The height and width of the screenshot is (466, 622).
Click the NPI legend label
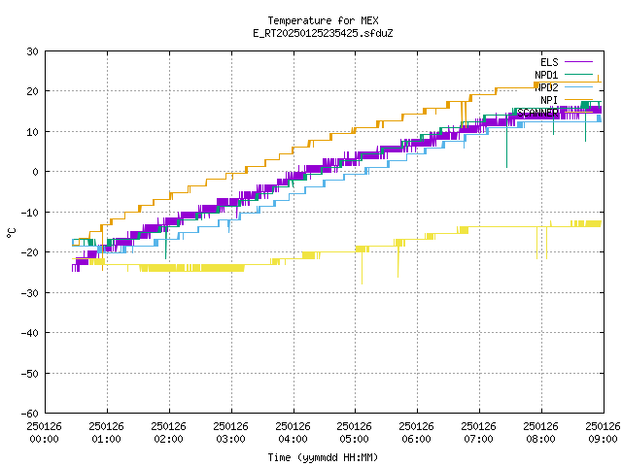click(549, 100)
